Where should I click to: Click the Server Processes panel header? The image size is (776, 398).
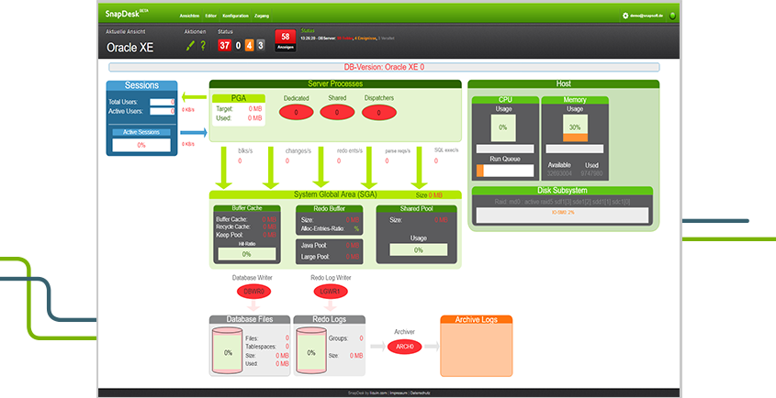(335, 84)
